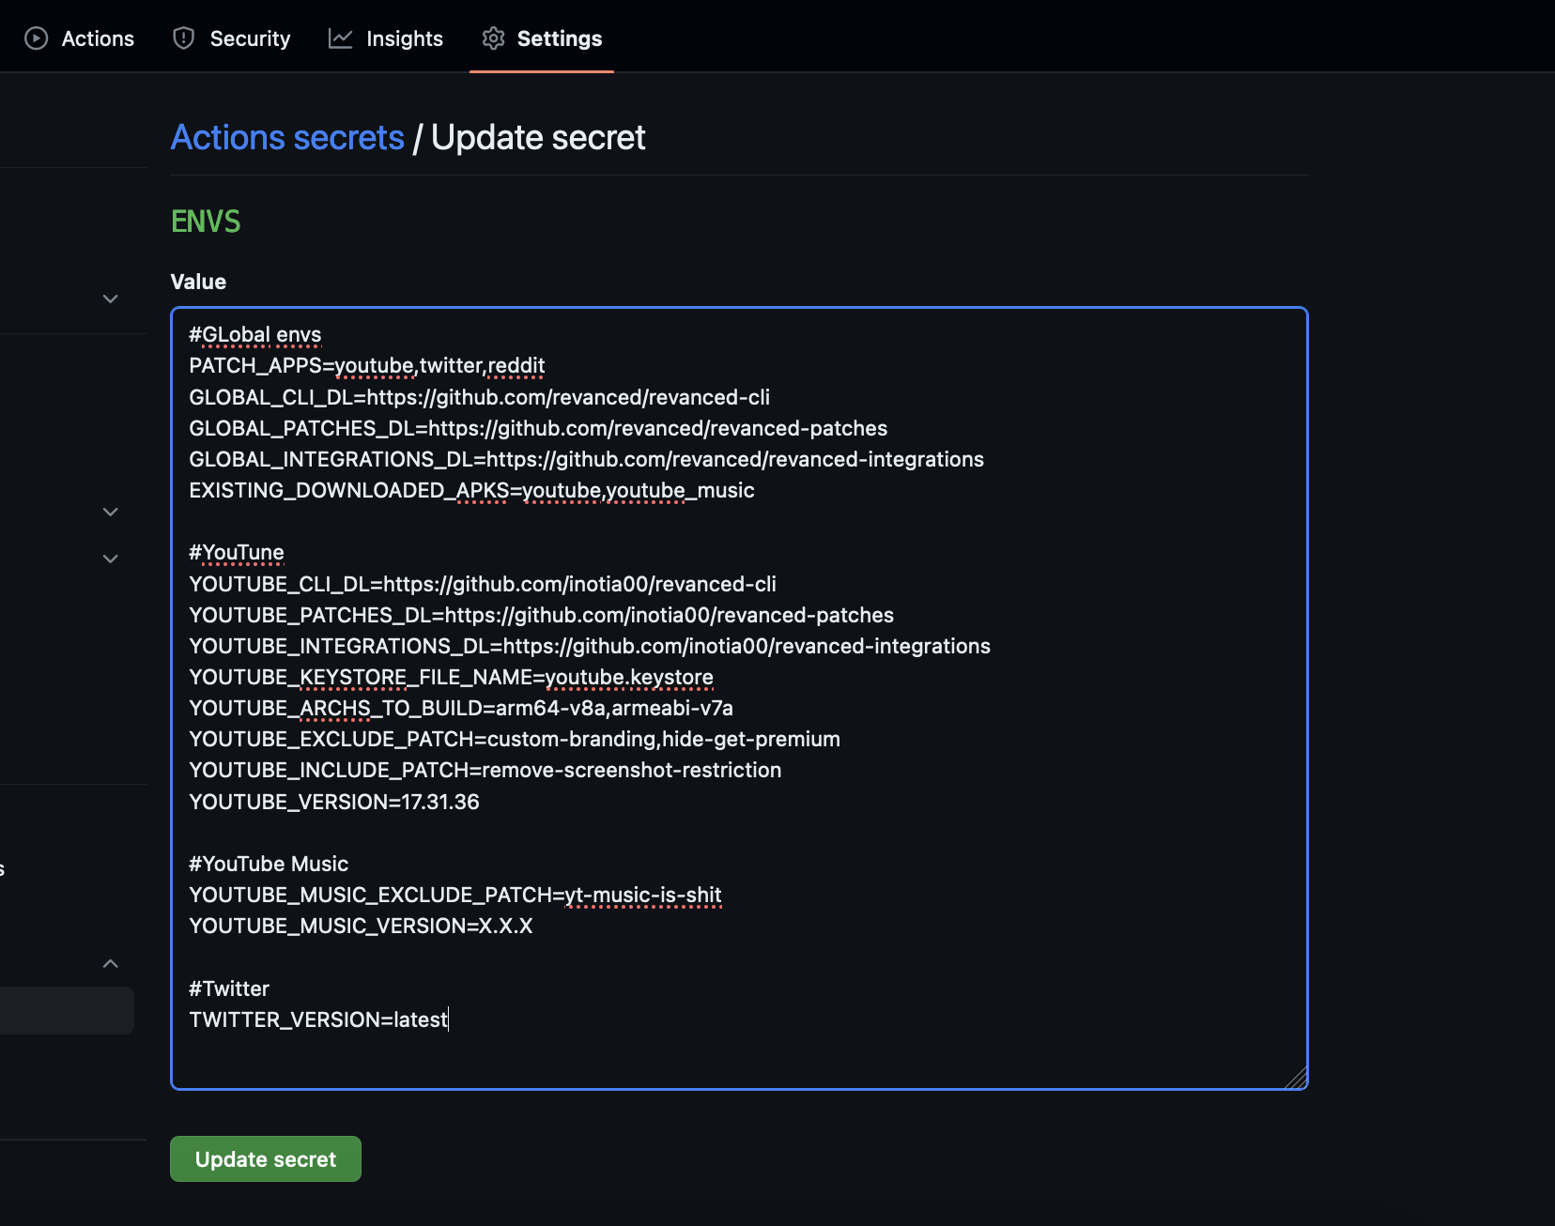Click the YOUTUBE_ARCHS_TO_BUILD line
This screenshot has height=1226, width=1555.
[461, 708]
